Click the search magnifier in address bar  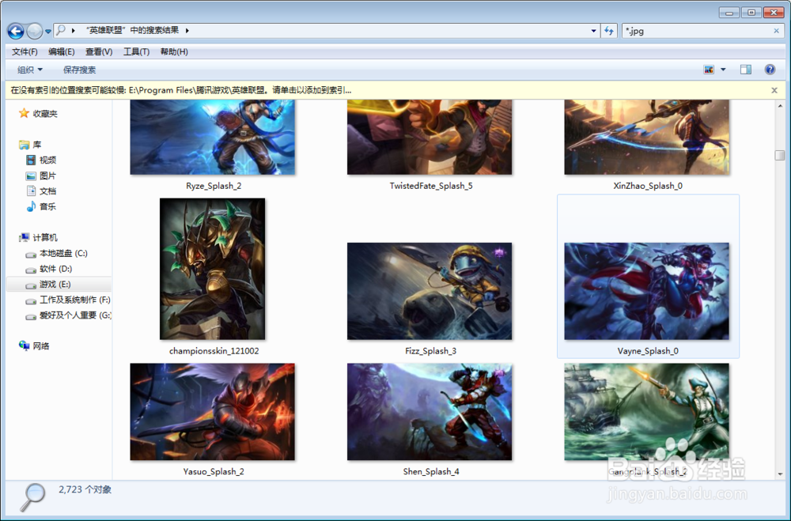click(x=61, y=30)
